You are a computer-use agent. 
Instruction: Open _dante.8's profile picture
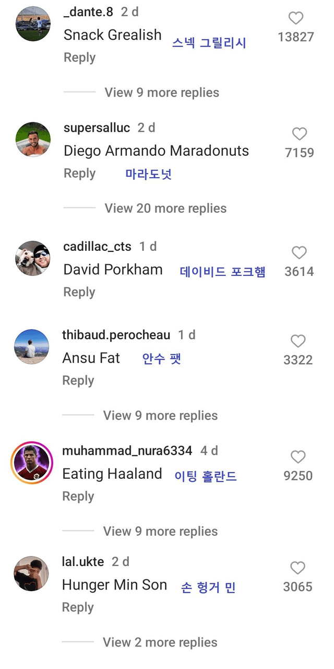click(33, 24)
